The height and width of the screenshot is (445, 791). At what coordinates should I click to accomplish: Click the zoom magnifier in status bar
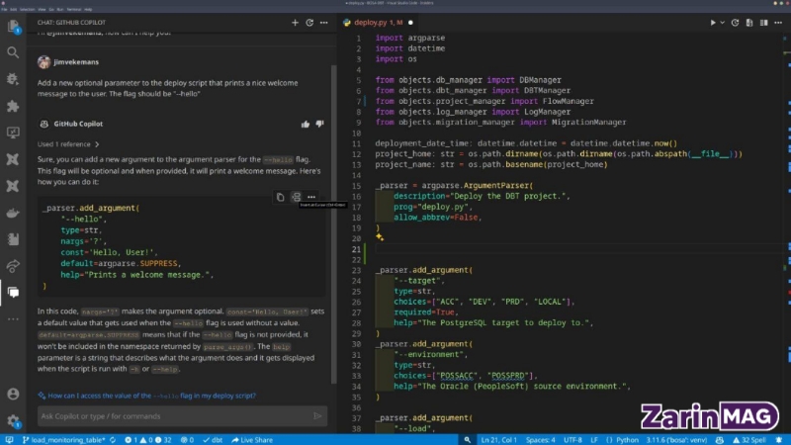467,440
